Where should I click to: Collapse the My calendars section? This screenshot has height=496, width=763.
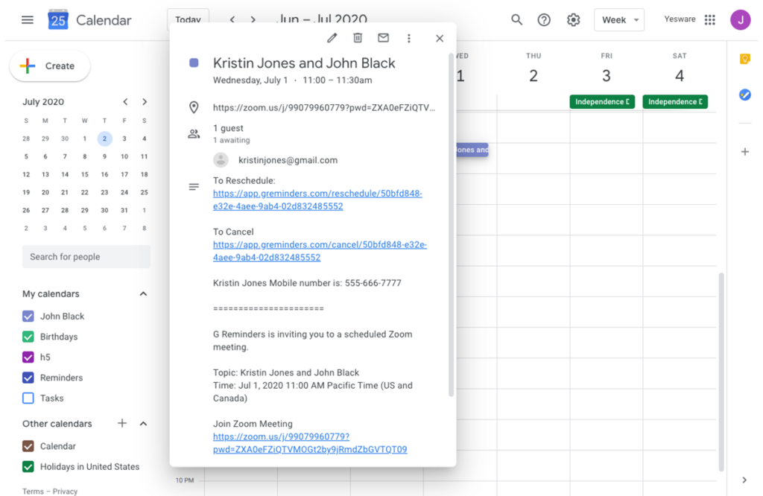142,293
